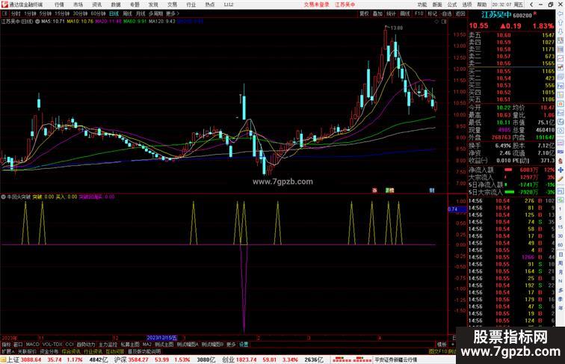Screen dimensions: 565x364
Task: Click the round MA indicator settings icon
Action: coord(37,21)
